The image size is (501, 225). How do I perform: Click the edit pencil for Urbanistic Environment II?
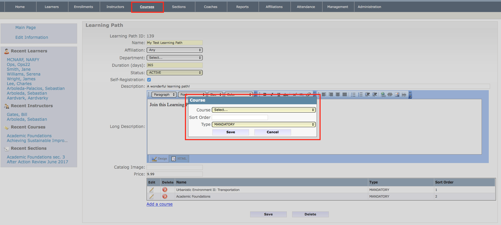click(x=151, y=190)
